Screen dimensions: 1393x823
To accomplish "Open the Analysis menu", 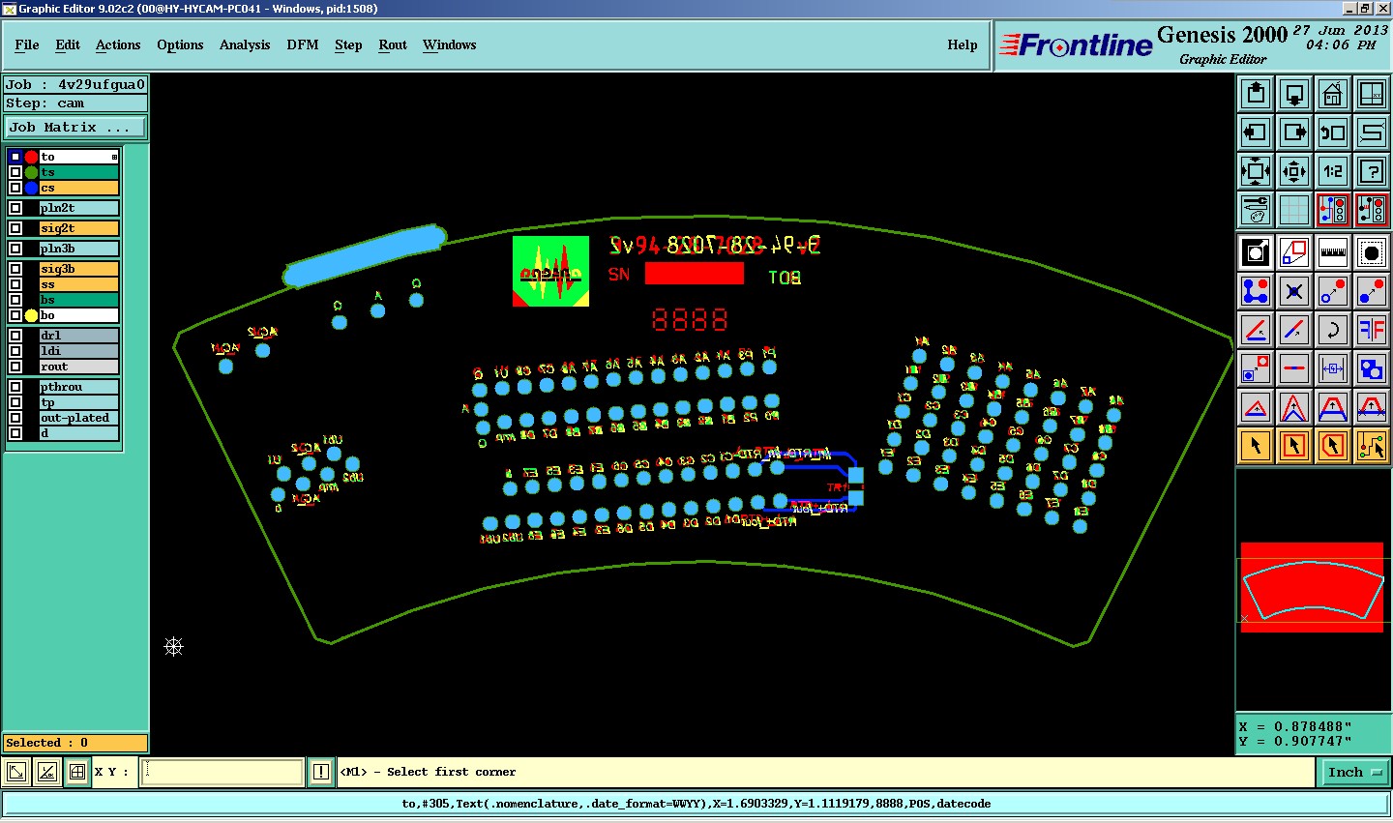I will [x=245, y=44].
